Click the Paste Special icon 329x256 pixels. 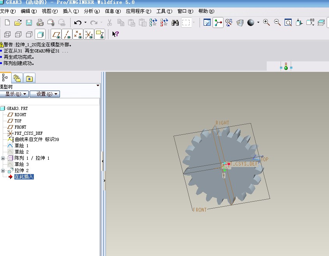click(143, 23)
